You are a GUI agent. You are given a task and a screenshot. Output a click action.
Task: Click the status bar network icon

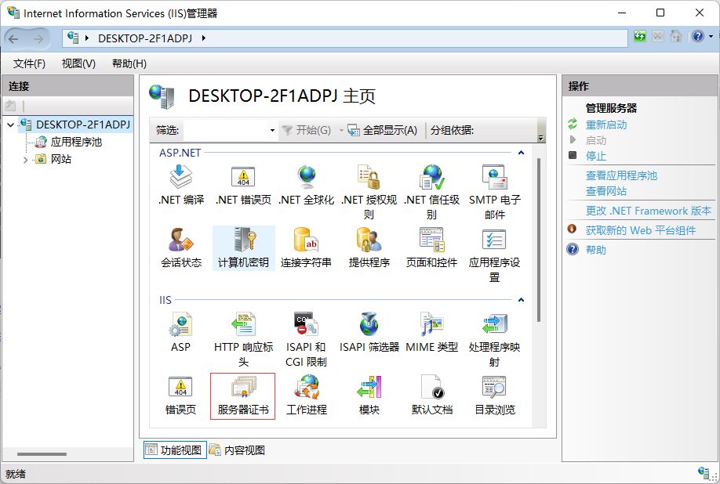pyautogui.click(x=704, y=473)
